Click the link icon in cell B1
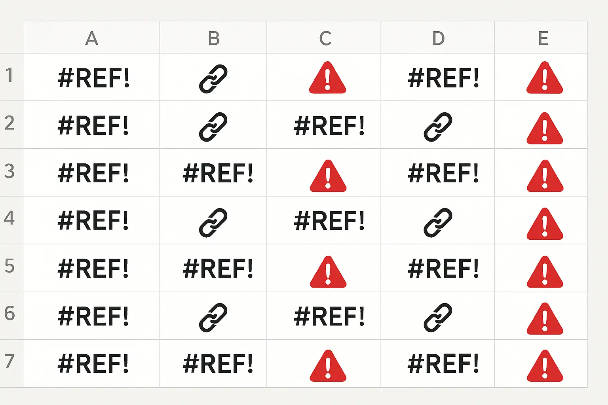 coord(213,79)
